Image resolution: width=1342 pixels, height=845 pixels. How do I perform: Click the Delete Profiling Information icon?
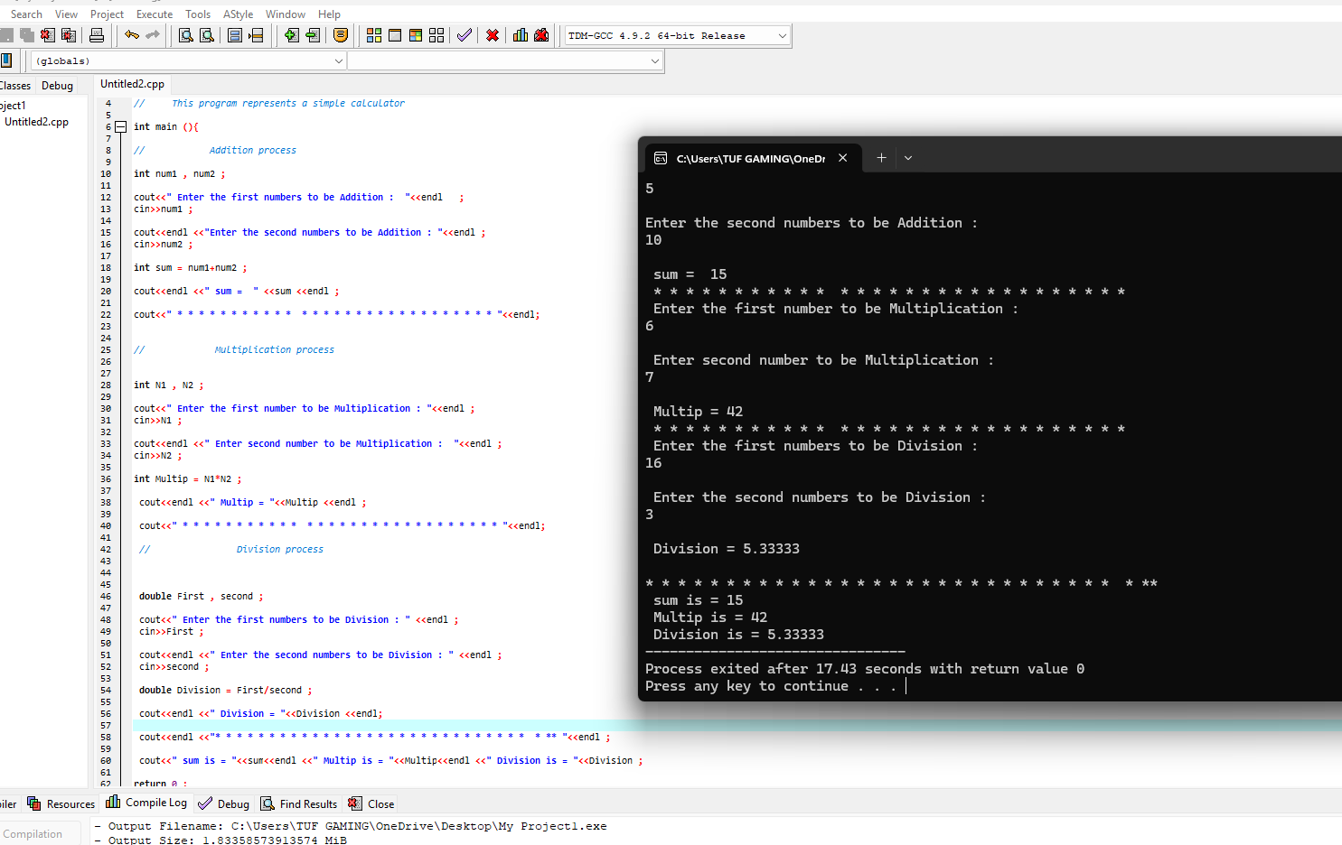(541, 35)
